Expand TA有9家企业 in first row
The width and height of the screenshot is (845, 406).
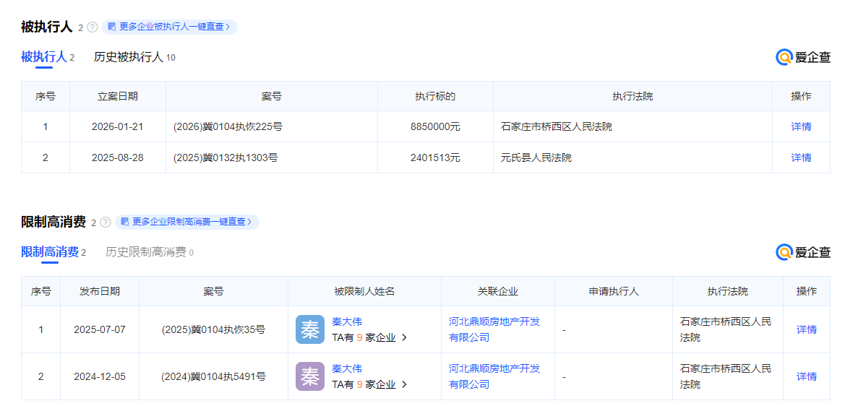tap(369, 337)
